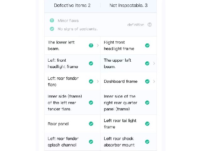
Task: Switch to the Not inspectable 3 tab
Action: pos(128,5)
